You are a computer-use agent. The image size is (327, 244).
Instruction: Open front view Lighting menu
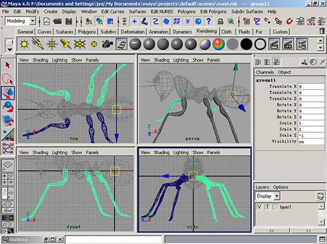pyautogui.click(x=59, y=152)
